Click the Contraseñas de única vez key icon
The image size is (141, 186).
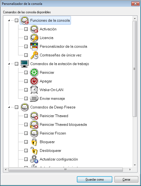tap(34, 55)
